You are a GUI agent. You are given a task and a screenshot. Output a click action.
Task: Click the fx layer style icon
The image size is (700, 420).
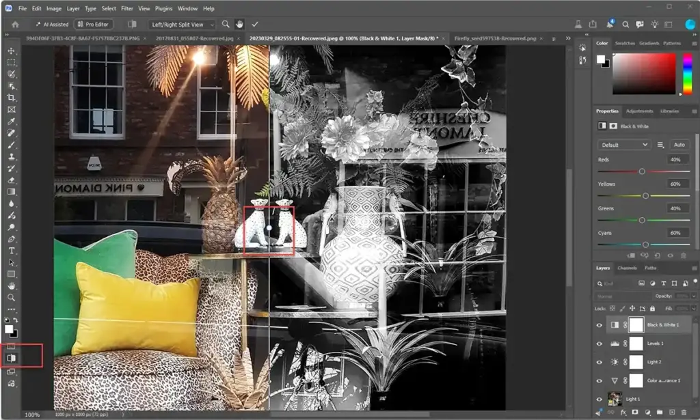[623, 412]
